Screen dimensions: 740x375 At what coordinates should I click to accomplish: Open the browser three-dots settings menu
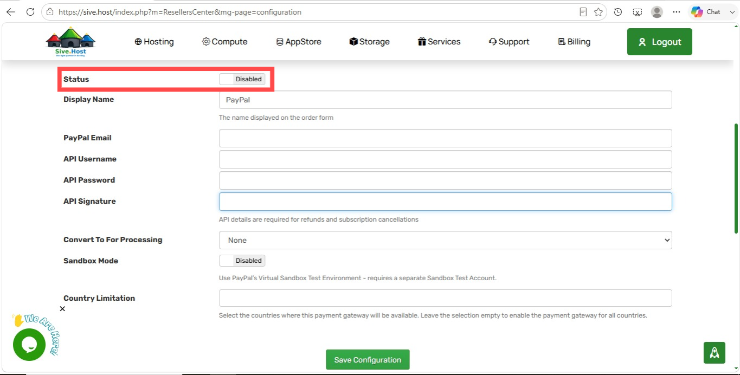(676, 12)
